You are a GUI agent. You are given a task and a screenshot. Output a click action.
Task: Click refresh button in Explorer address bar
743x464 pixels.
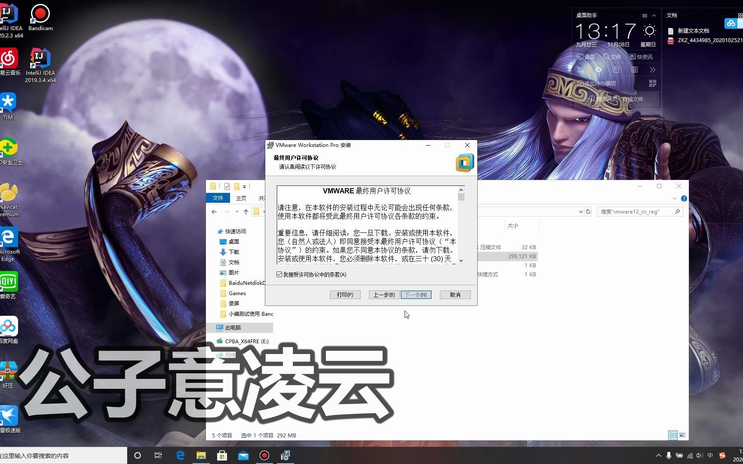pyautogui.click(x=588, y=211)
